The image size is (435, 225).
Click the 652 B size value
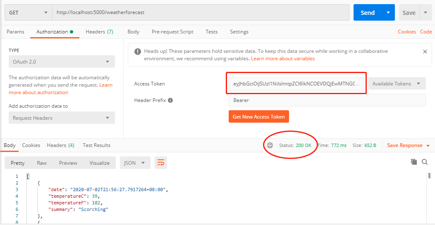click(370, 145)
